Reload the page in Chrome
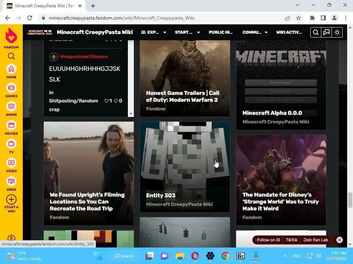The image size is (353, 264). point(30,18)
